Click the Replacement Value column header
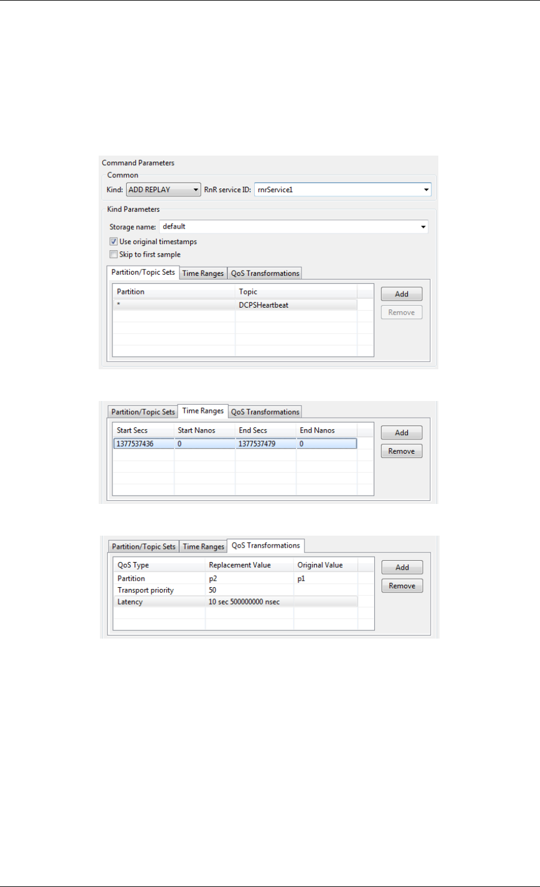Viewport: 540px width, 887px height. click(x=249, y=566)
